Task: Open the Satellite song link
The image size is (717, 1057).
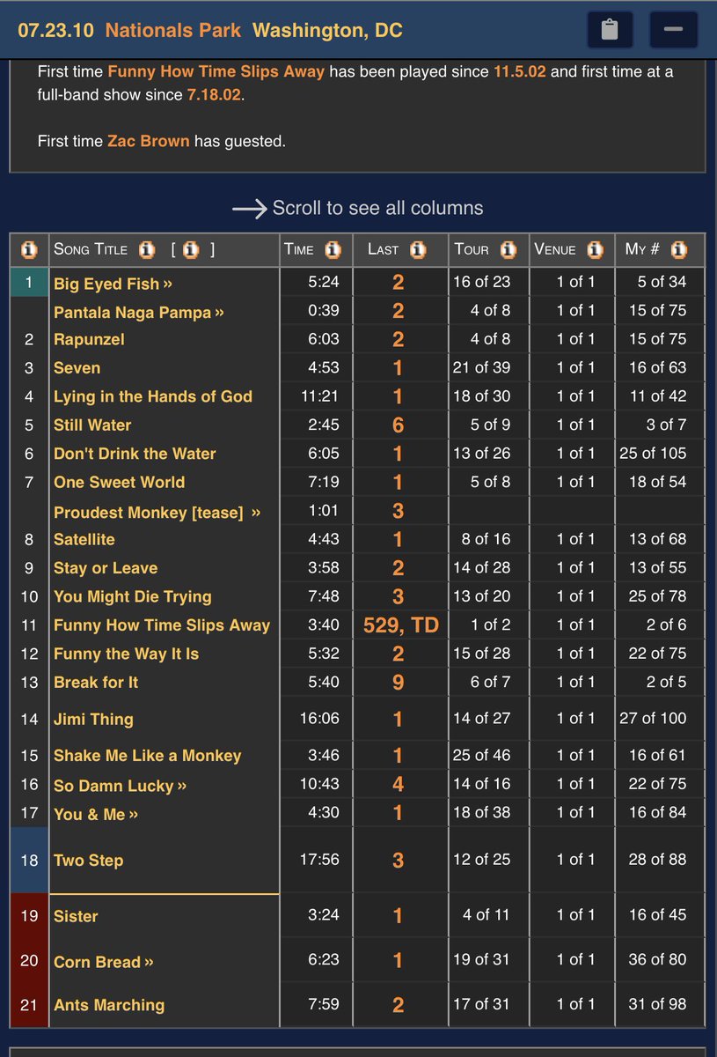Action: (x=84, y=539)
